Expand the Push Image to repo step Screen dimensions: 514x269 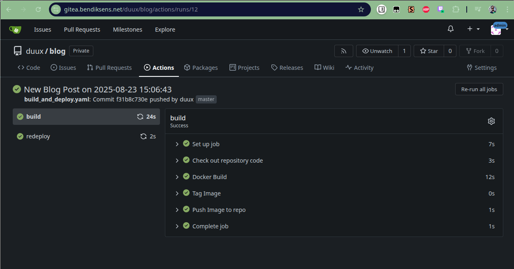(x=334, y=210)
